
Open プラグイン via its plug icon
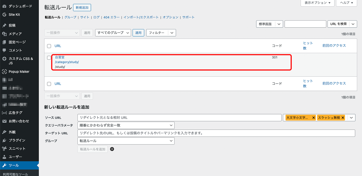(4, 140)
